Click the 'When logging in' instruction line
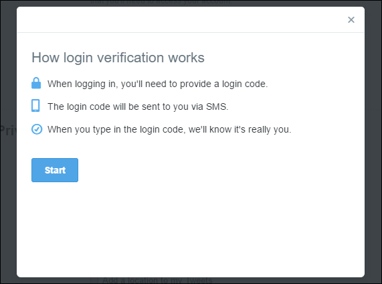The width and height of the screenshot is (382, 284). (158, 84)
